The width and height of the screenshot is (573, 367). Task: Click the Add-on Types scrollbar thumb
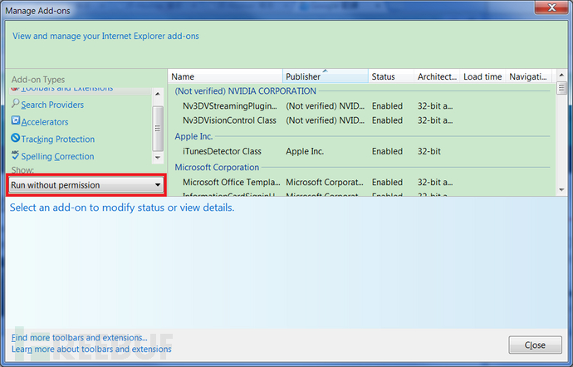(x=158, y=129)
